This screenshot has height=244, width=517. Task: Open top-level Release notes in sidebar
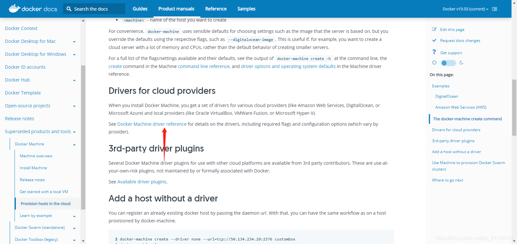(19, 119)
